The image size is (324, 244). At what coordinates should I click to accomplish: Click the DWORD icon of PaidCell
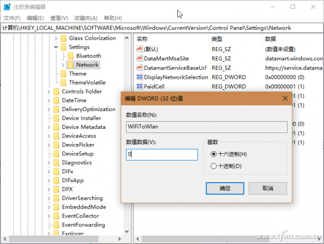click(x=139, y=86)
